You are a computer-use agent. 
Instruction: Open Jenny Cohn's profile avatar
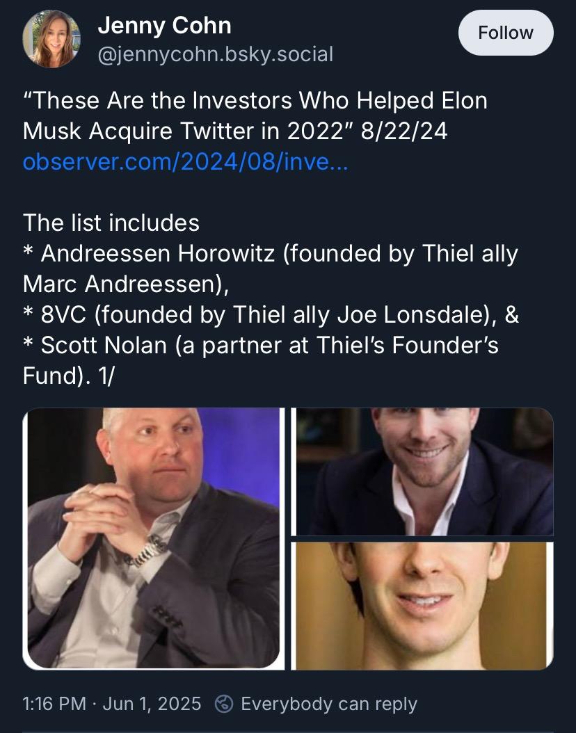click(x=51, y=40)
